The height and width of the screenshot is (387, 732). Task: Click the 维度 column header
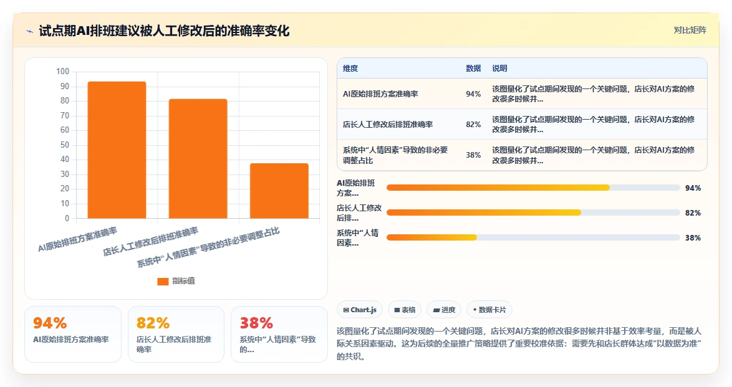[350, 68]
